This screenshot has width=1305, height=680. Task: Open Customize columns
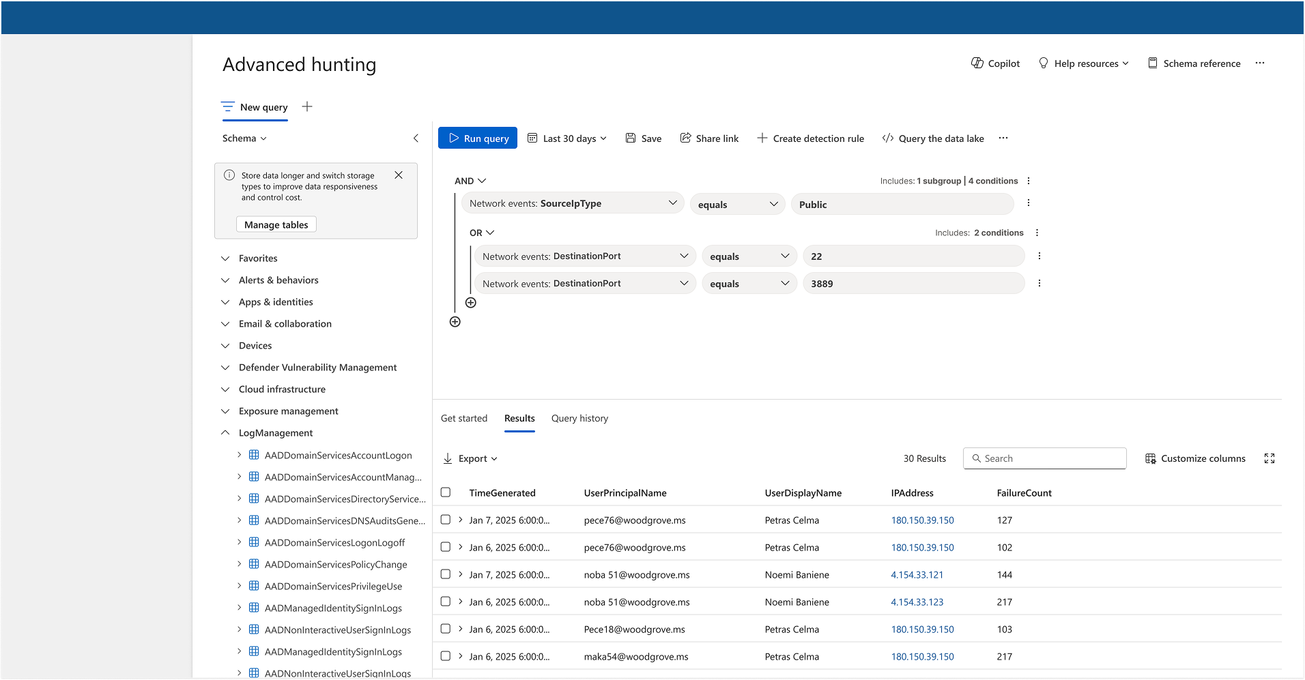[1196, 458]
